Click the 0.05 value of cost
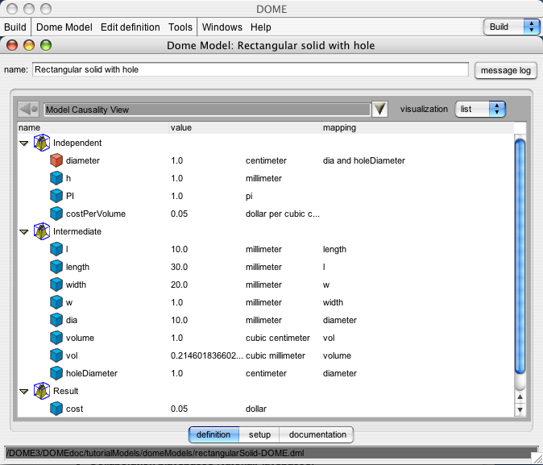The width and height of the screenshot is (543, 465). click(x=179, y=409)
